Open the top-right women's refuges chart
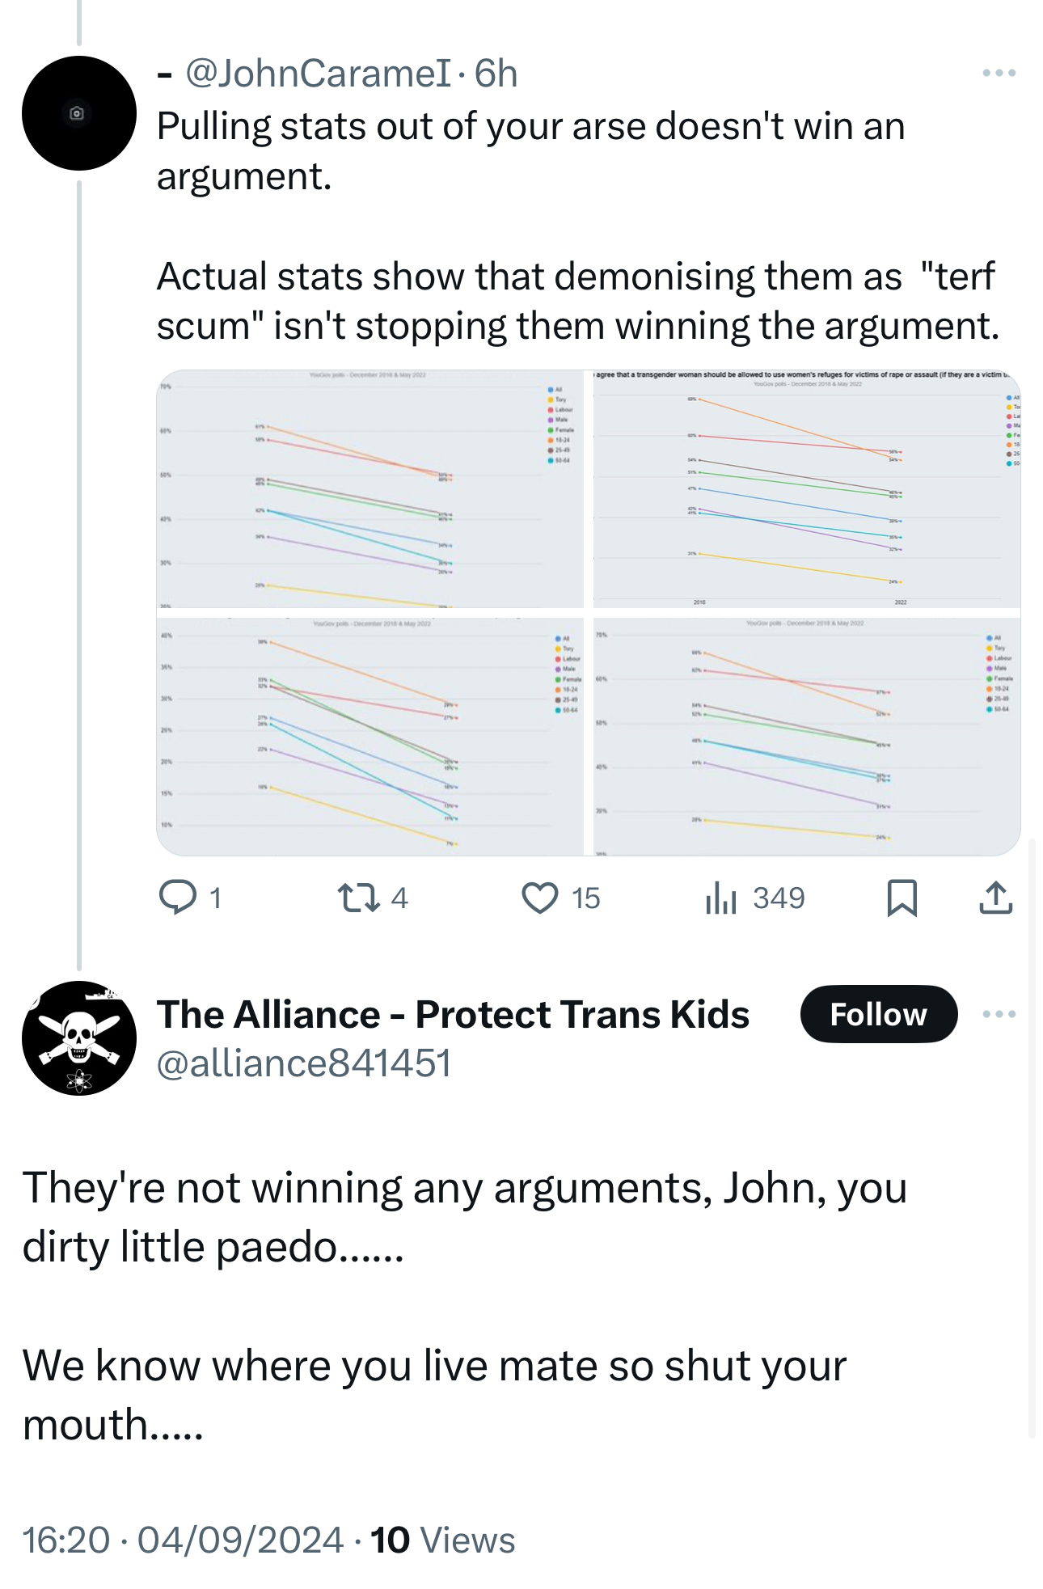 [x=806, y=489]
